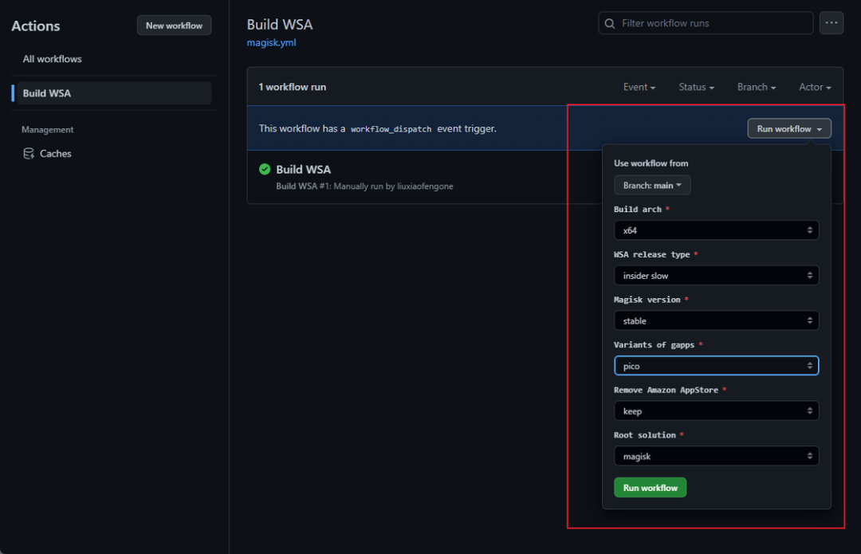Select All workflows in sidebar
Screen dimensions: 861x554
(52, 59)
